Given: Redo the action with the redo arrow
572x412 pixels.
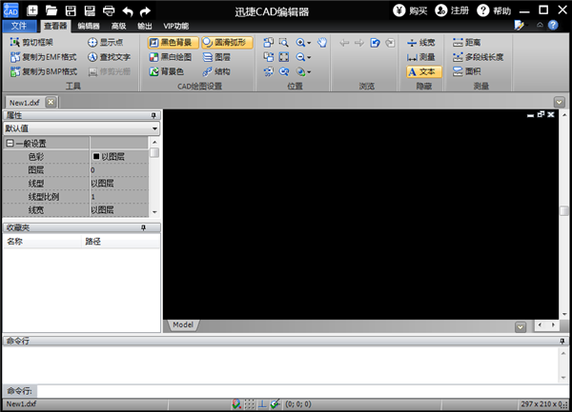Looking at the screenshot, I should click(x=146, y=11).
